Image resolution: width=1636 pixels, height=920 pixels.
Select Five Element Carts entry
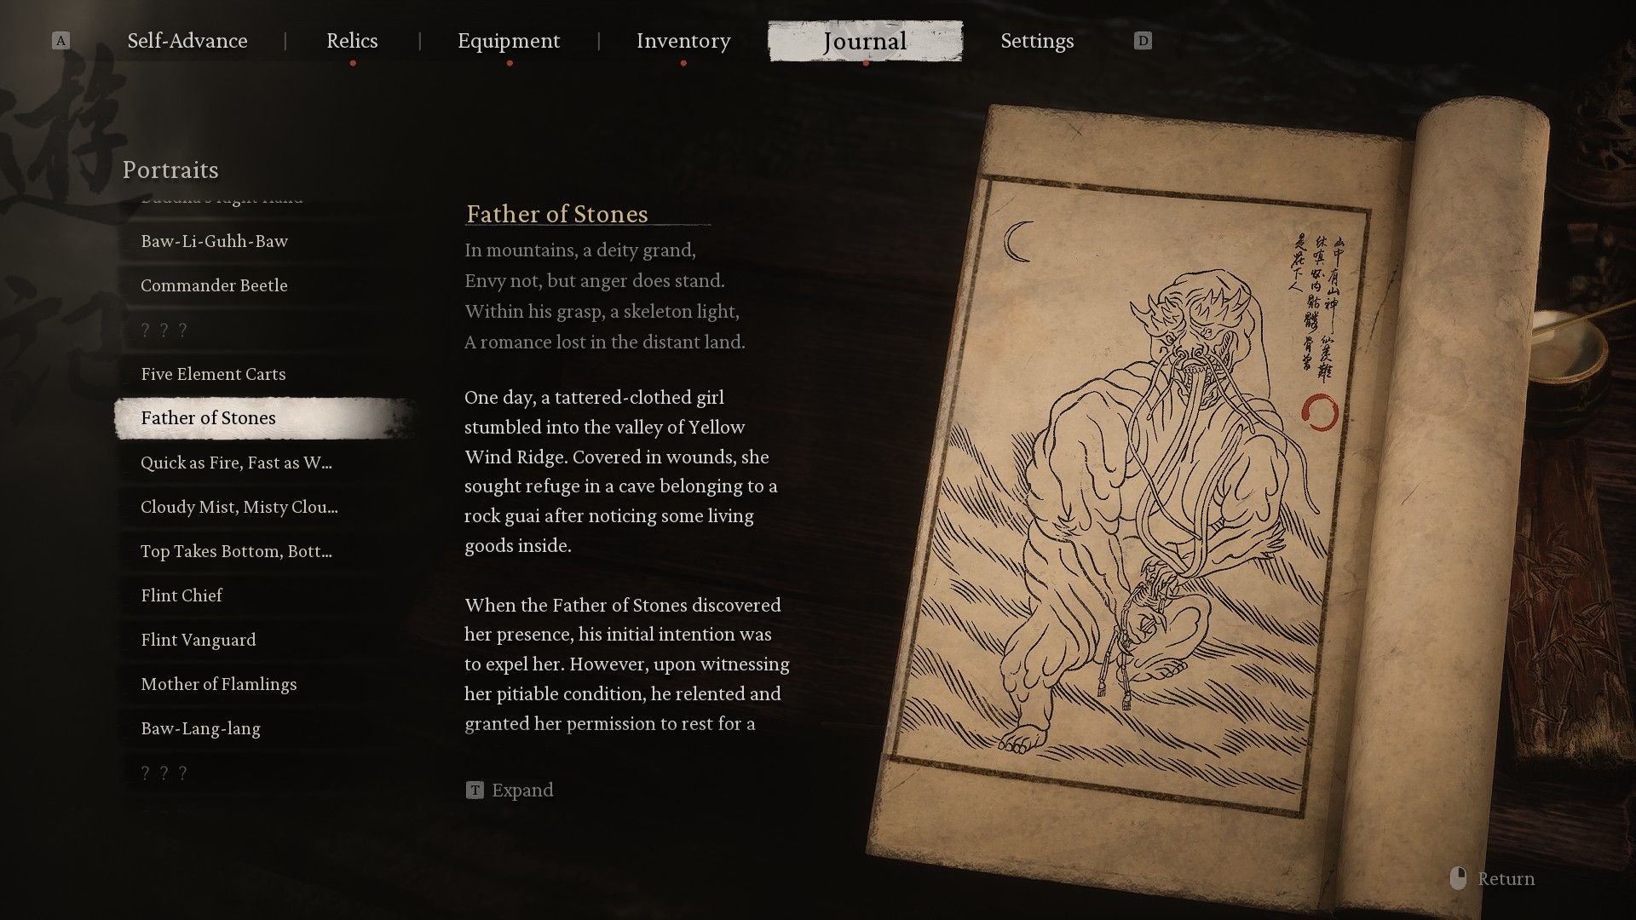pos(212,373)
